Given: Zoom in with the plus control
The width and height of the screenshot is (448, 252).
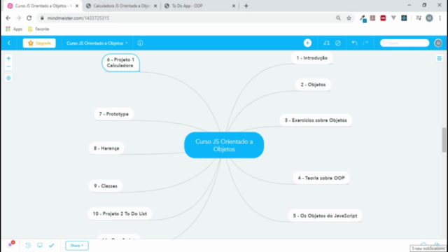Looking at the screenshot, I should pos(8,59).
